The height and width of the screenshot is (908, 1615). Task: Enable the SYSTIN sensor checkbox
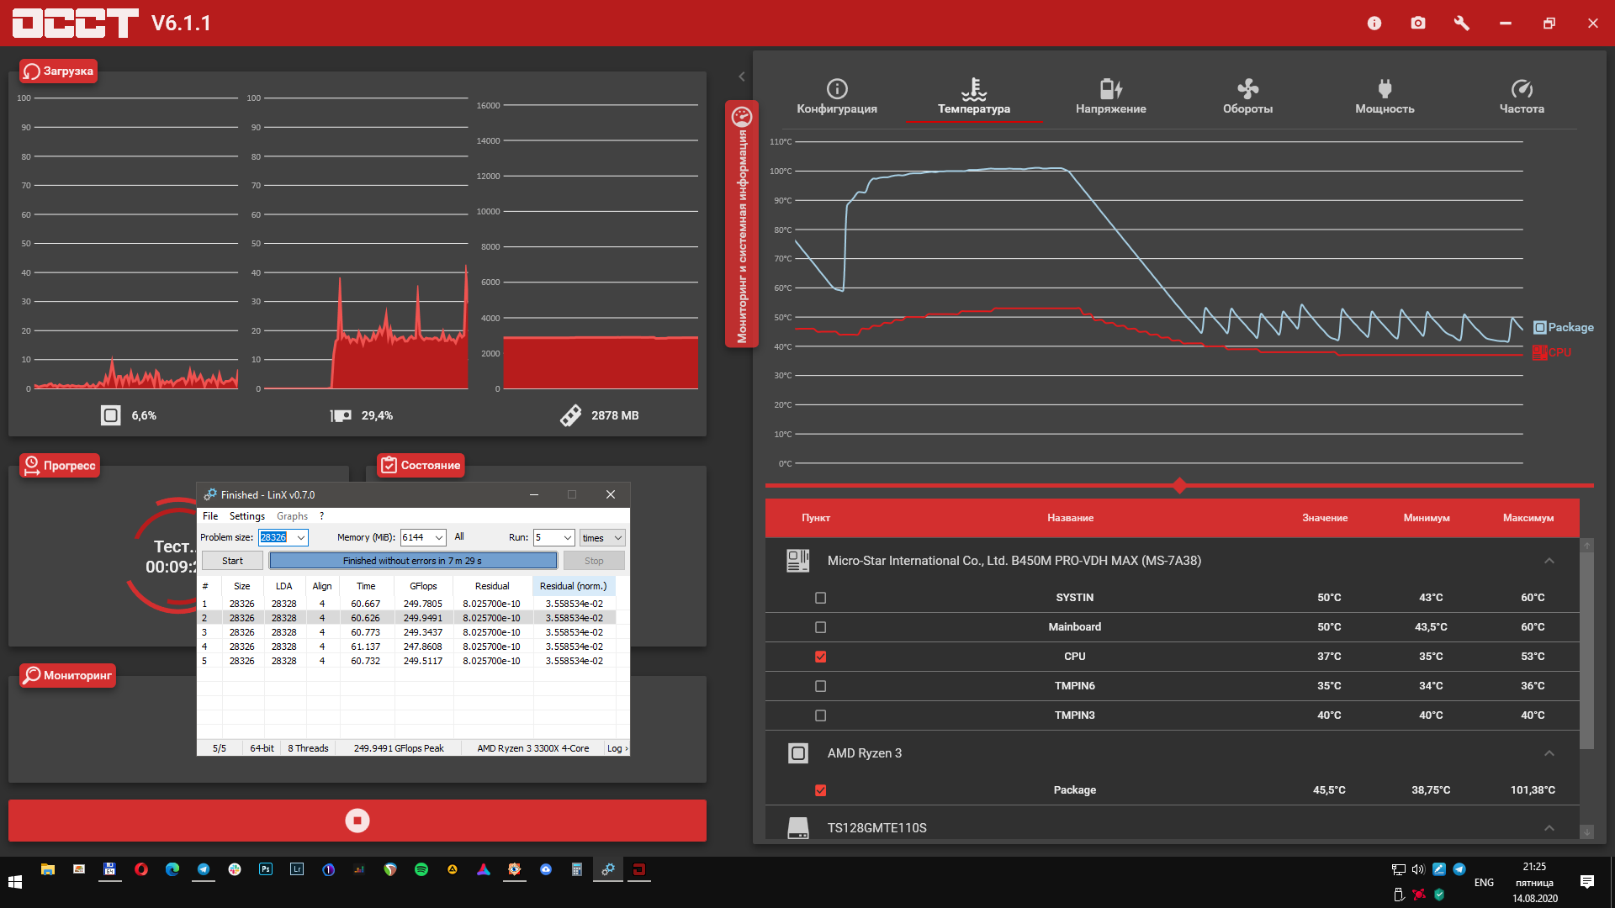(x=821, y=598)
